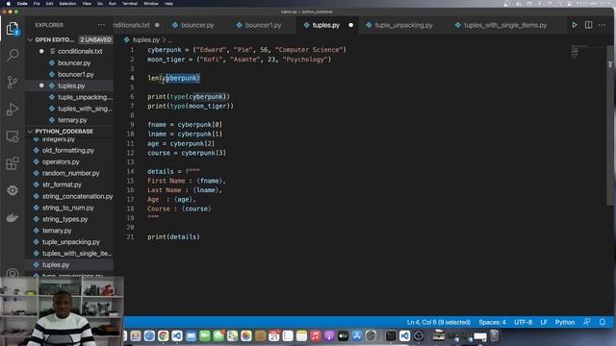Image resolution: width=616 pixels, height=346 pixels.
Task: Close tuples.py tab via unsaved dot
Action: pos(350,25)
